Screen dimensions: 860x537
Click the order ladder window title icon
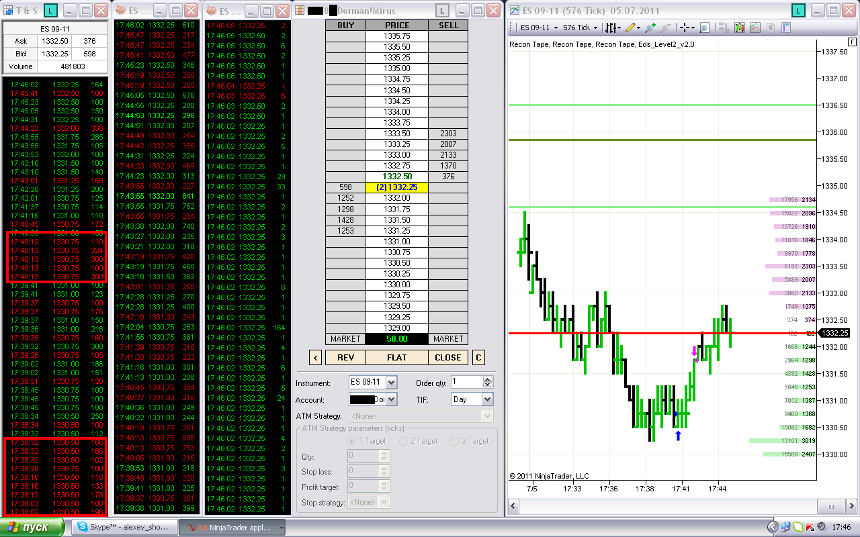[x=299, y=11]
